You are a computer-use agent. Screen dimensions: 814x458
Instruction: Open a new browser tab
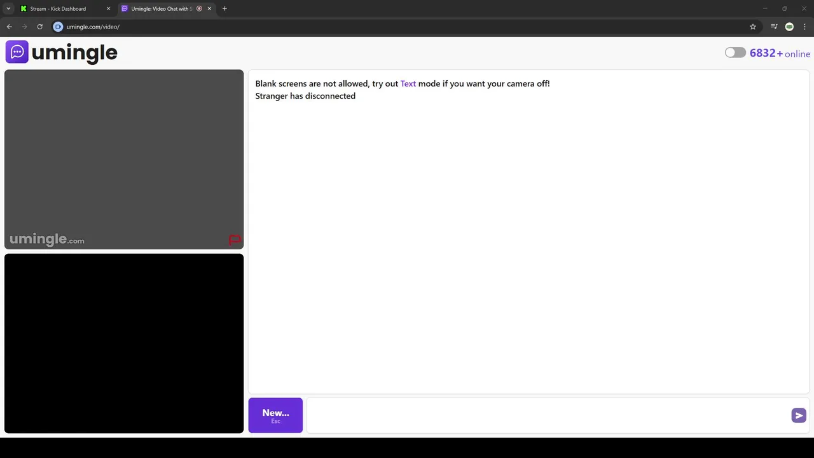pos(224,9)
